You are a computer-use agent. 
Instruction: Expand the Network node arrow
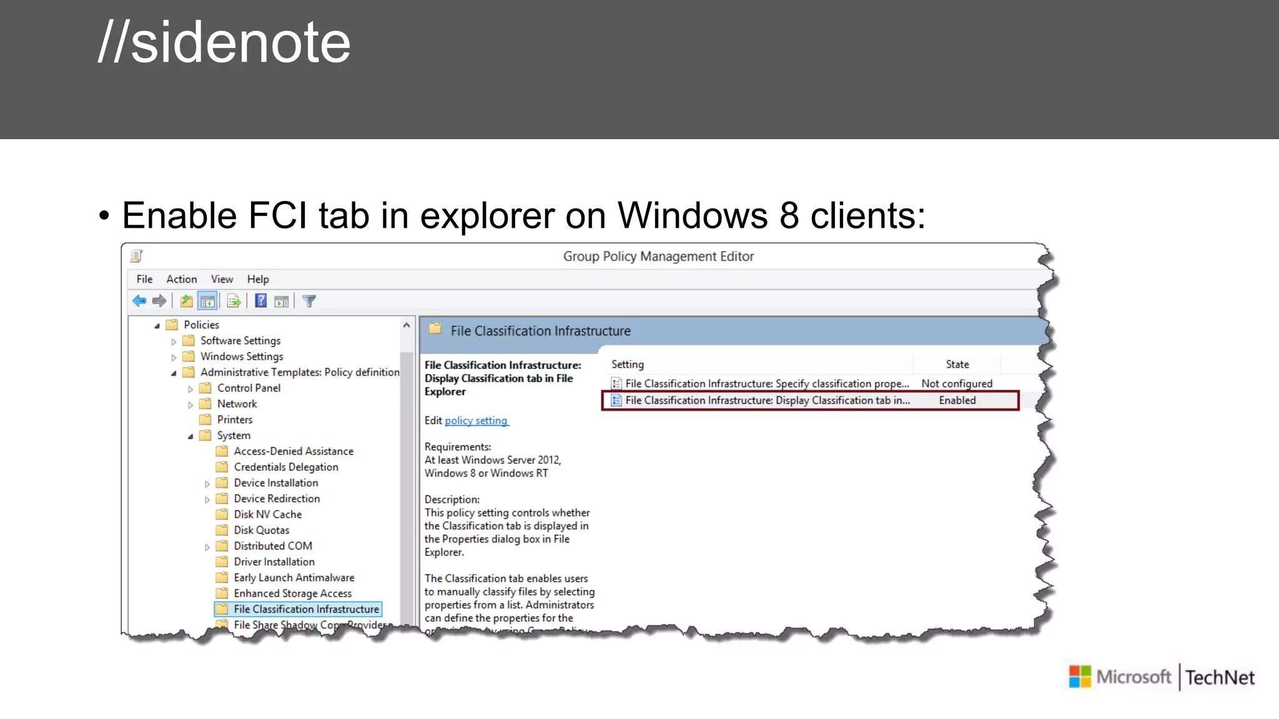click(190, 405)
